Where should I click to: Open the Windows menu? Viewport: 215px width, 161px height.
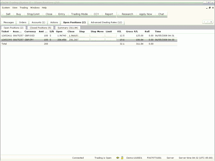pos(35,8)
